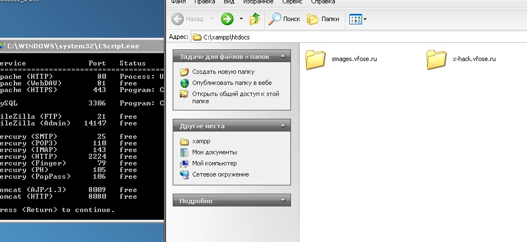Expand the Подробно details panel

pos(282,200)
